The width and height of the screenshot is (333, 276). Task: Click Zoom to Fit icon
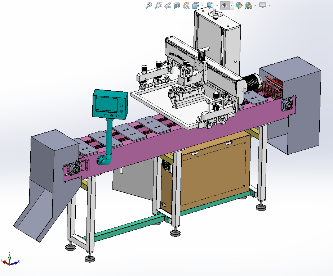pyautogui.click(x=148, y=5)
